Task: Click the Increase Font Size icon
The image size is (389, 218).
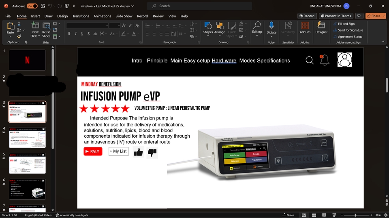Action: [x=124, y=25]
